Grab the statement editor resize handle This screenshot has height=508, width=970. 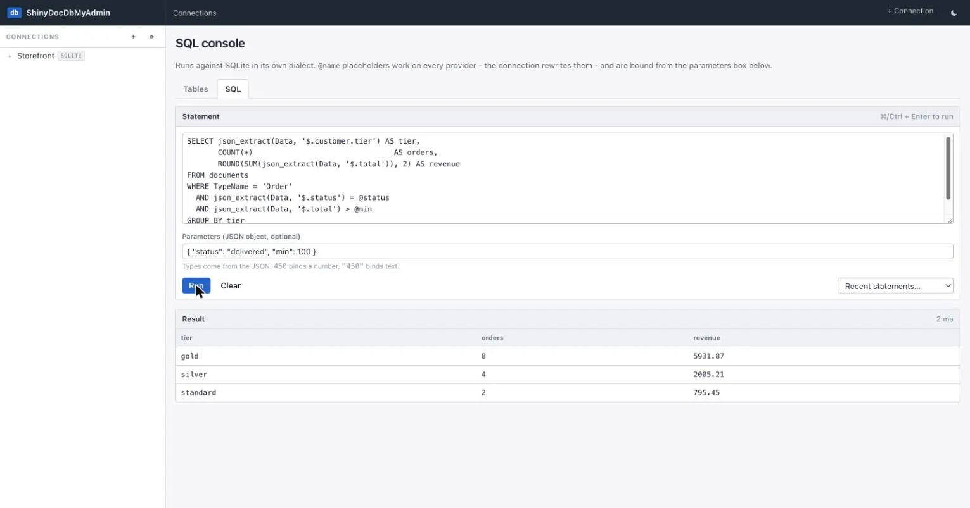point(949,220)
